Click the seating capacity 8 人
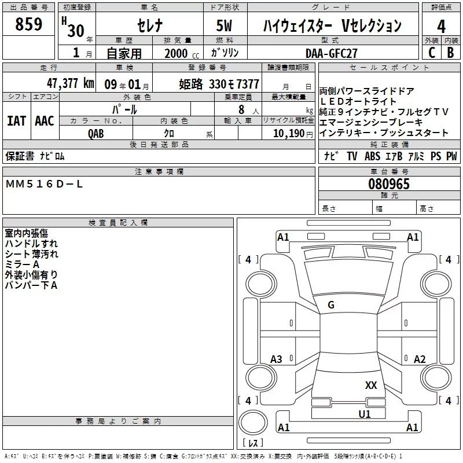The image size is (463, 463). click(249, 109)
